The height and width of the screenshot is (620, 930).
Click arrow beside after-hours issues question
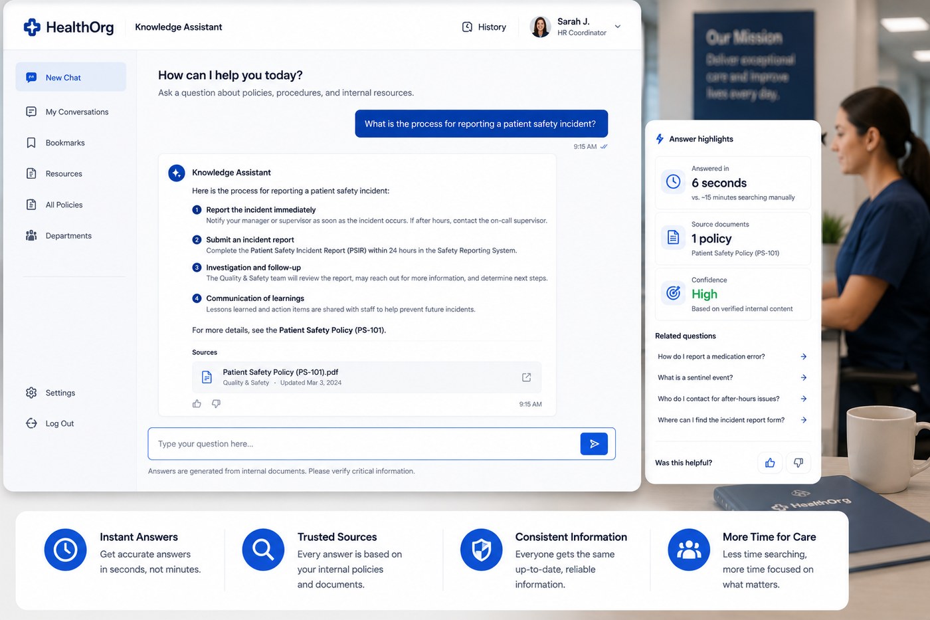tap(804, 399)
